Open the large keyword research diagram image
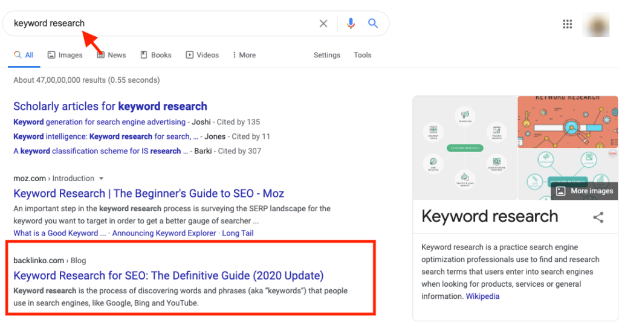 click(465, 148)
